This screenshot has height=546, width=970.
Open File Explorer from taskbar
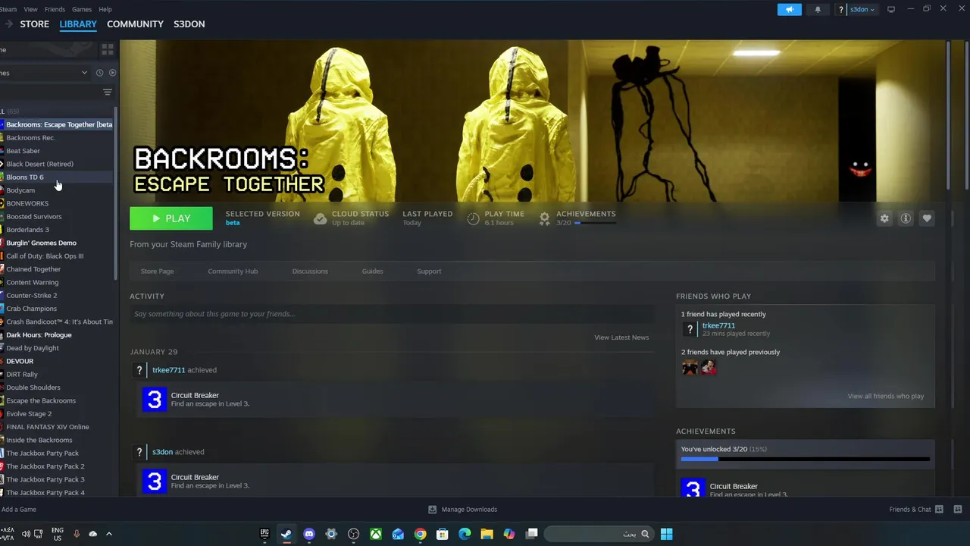(x=487, y=534)
